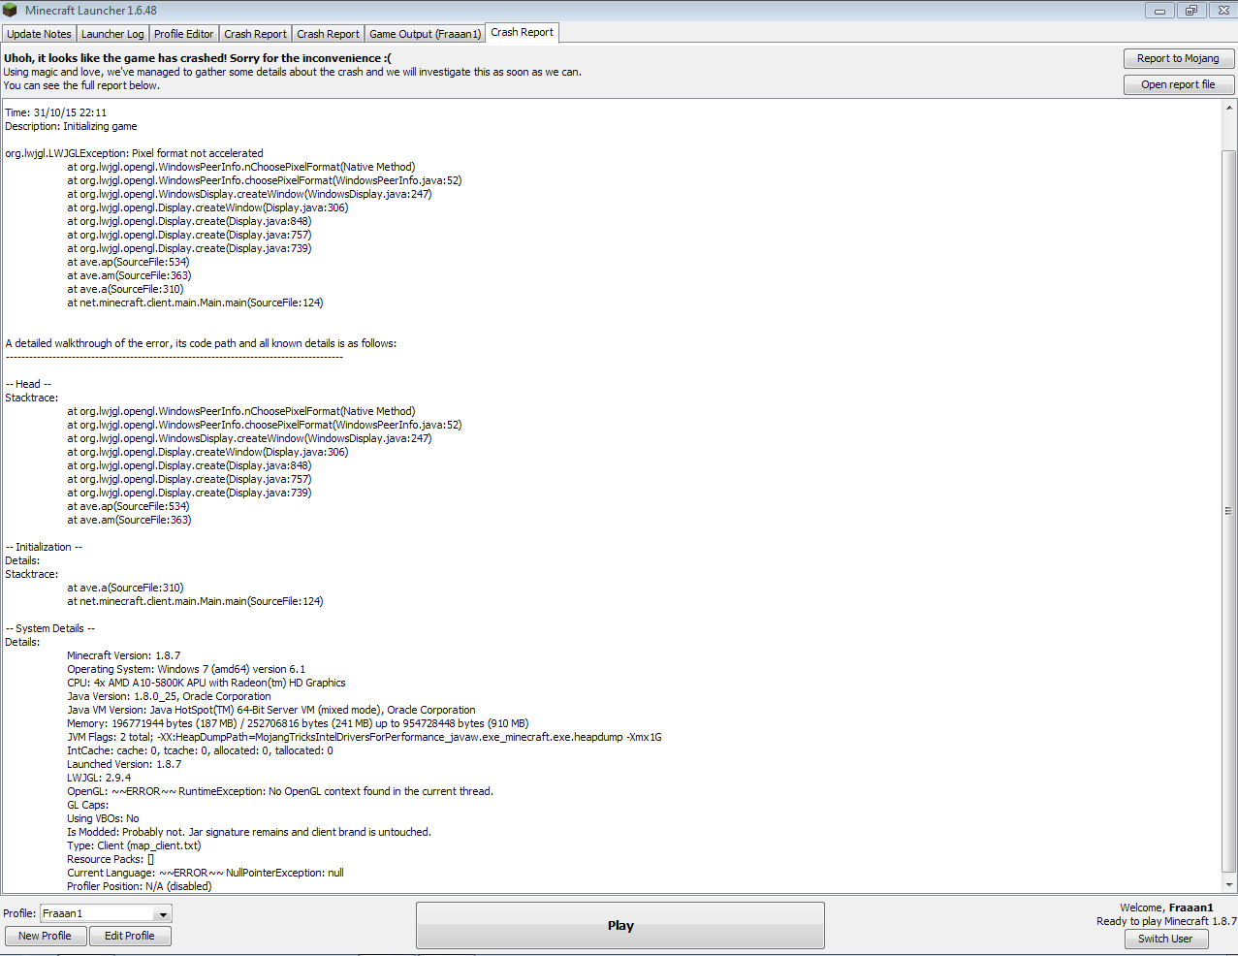Click the crash report scrollbar up arrow
The height and width of the screenshot is (956, 1238).
[1229, 108]
